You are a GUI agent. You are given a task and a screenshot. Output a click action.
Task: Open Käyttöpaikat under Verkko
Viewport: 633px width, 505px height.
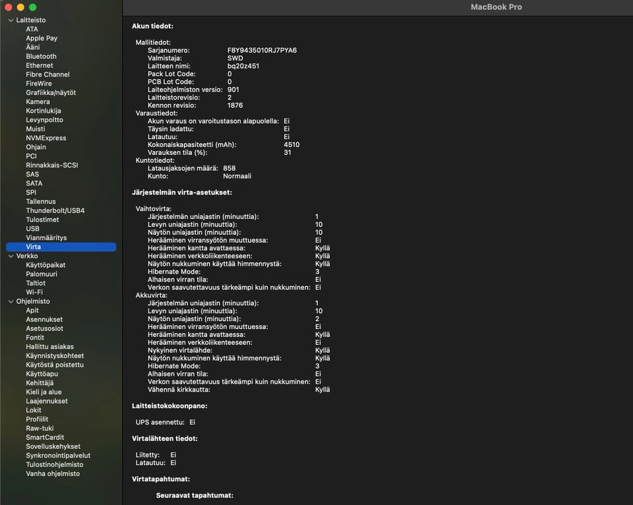45,265
